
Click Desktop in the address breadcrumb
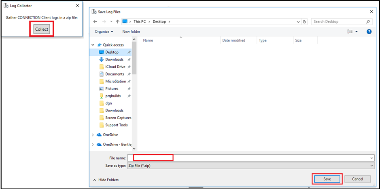click(159, 21)
